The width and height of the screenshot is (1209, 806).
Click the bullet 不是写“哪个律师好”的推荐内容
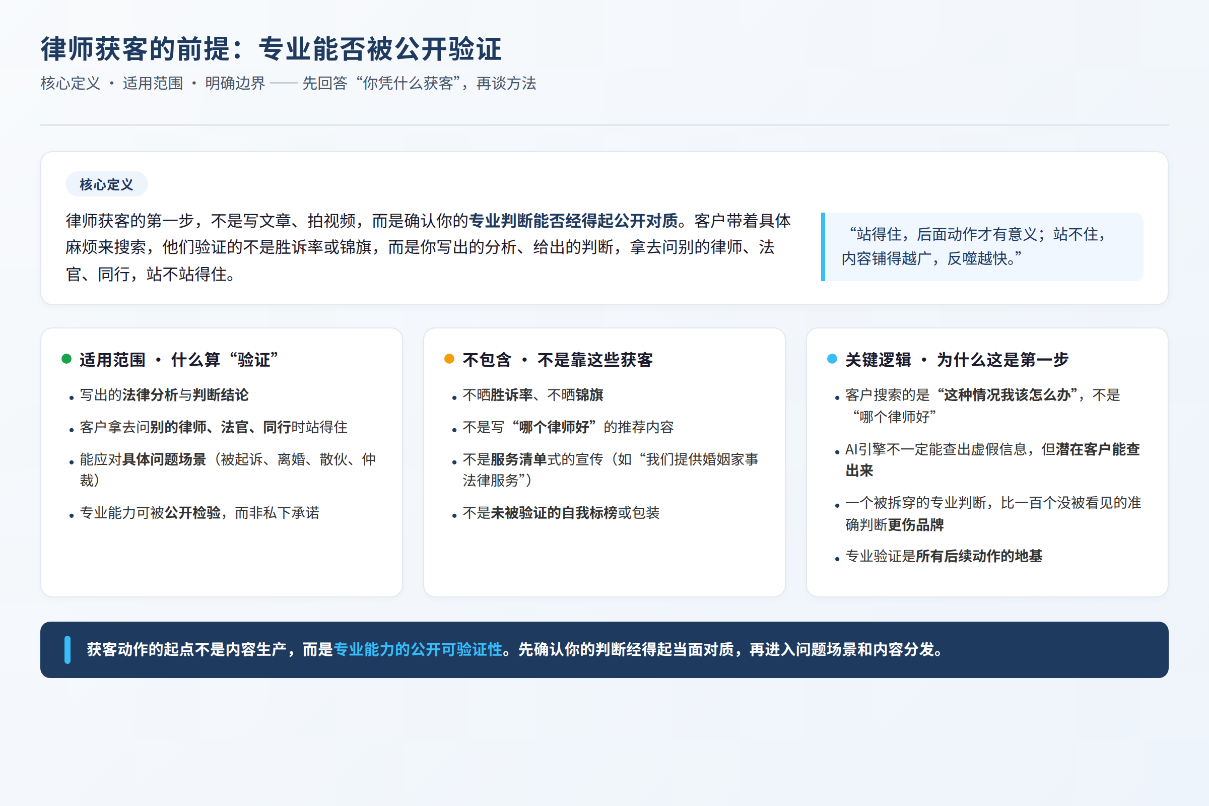pos(568,427)
